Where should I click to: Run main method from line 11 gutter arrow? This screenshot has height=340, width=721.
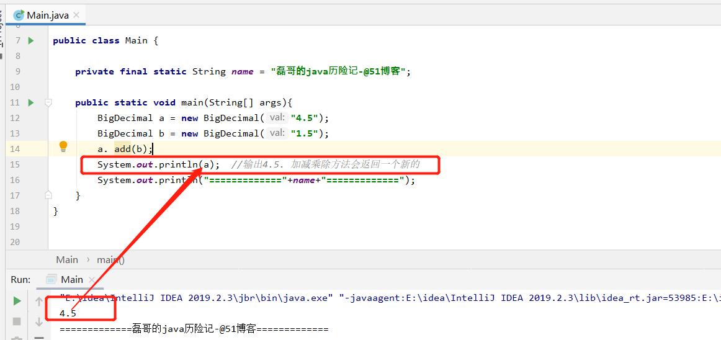coord(31,102)
